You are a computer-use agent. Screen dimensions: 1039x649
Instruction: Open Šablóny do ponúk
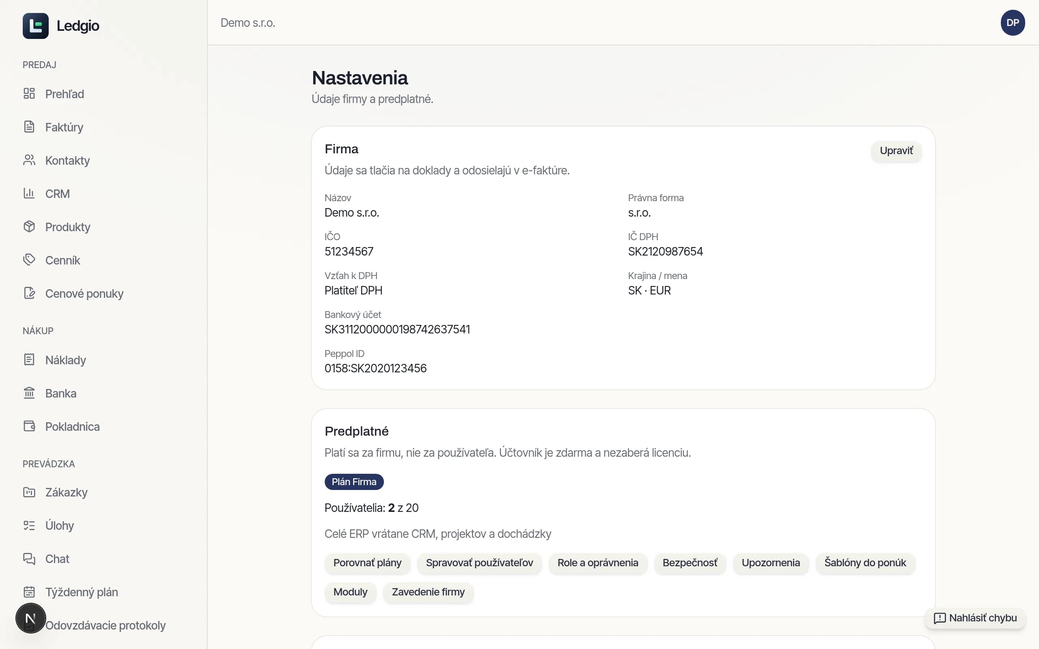(x=865, y=563)
